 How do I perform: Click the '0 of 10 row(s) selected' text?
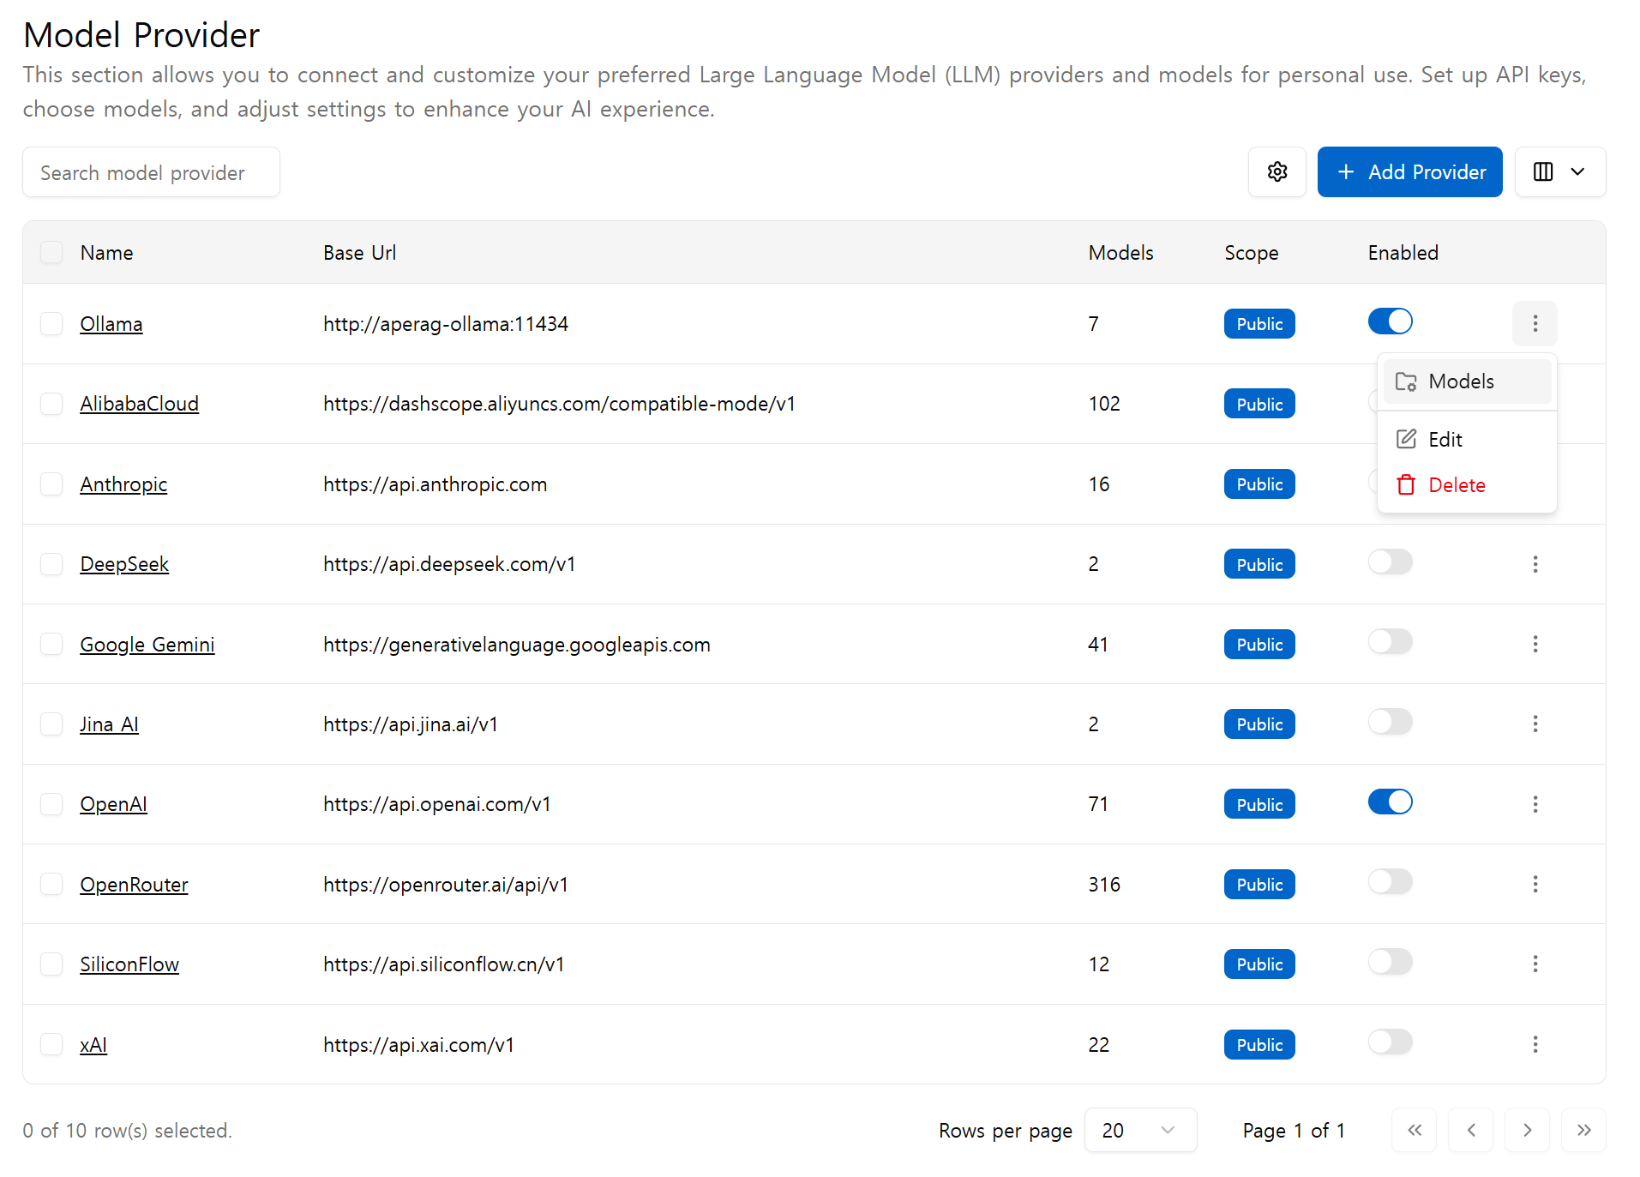pyautogui.click(x=127, y=1131)
